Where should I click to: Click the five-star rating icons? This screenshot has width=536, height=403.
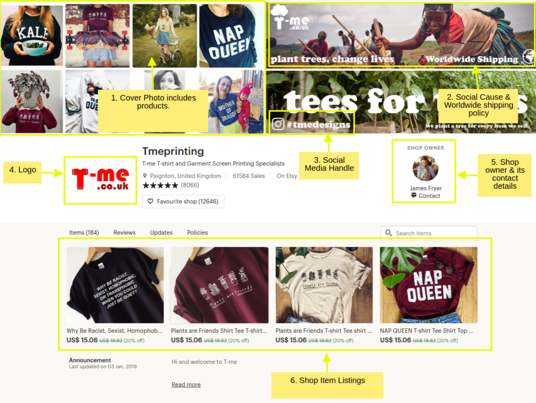click(x=160, y=185)
